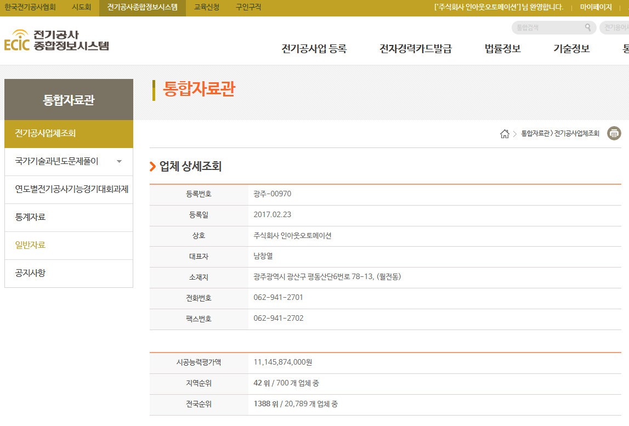
Task: Open 법률정보 menu
Action: (x=503, y=49)
